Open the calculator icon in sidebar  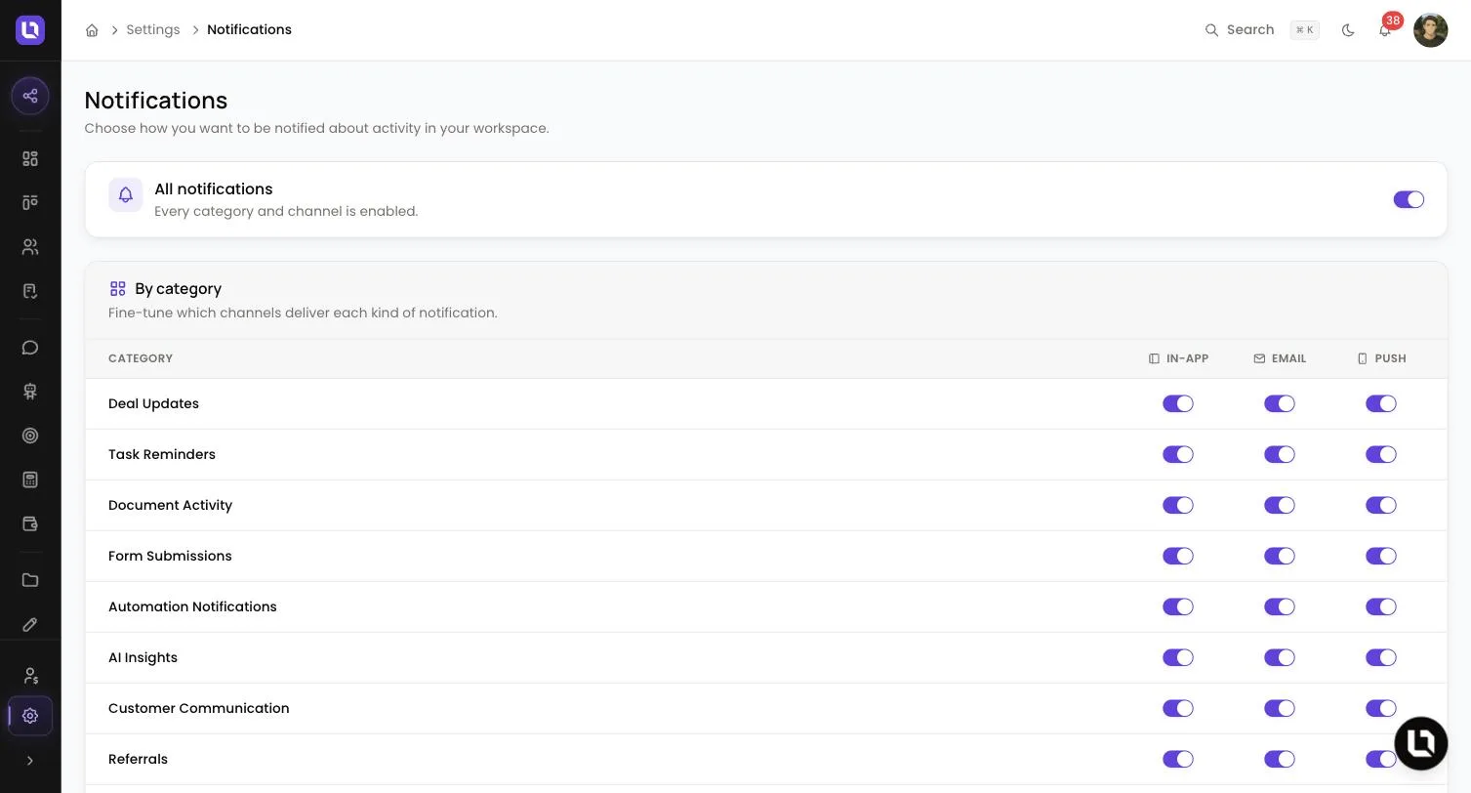30,480
